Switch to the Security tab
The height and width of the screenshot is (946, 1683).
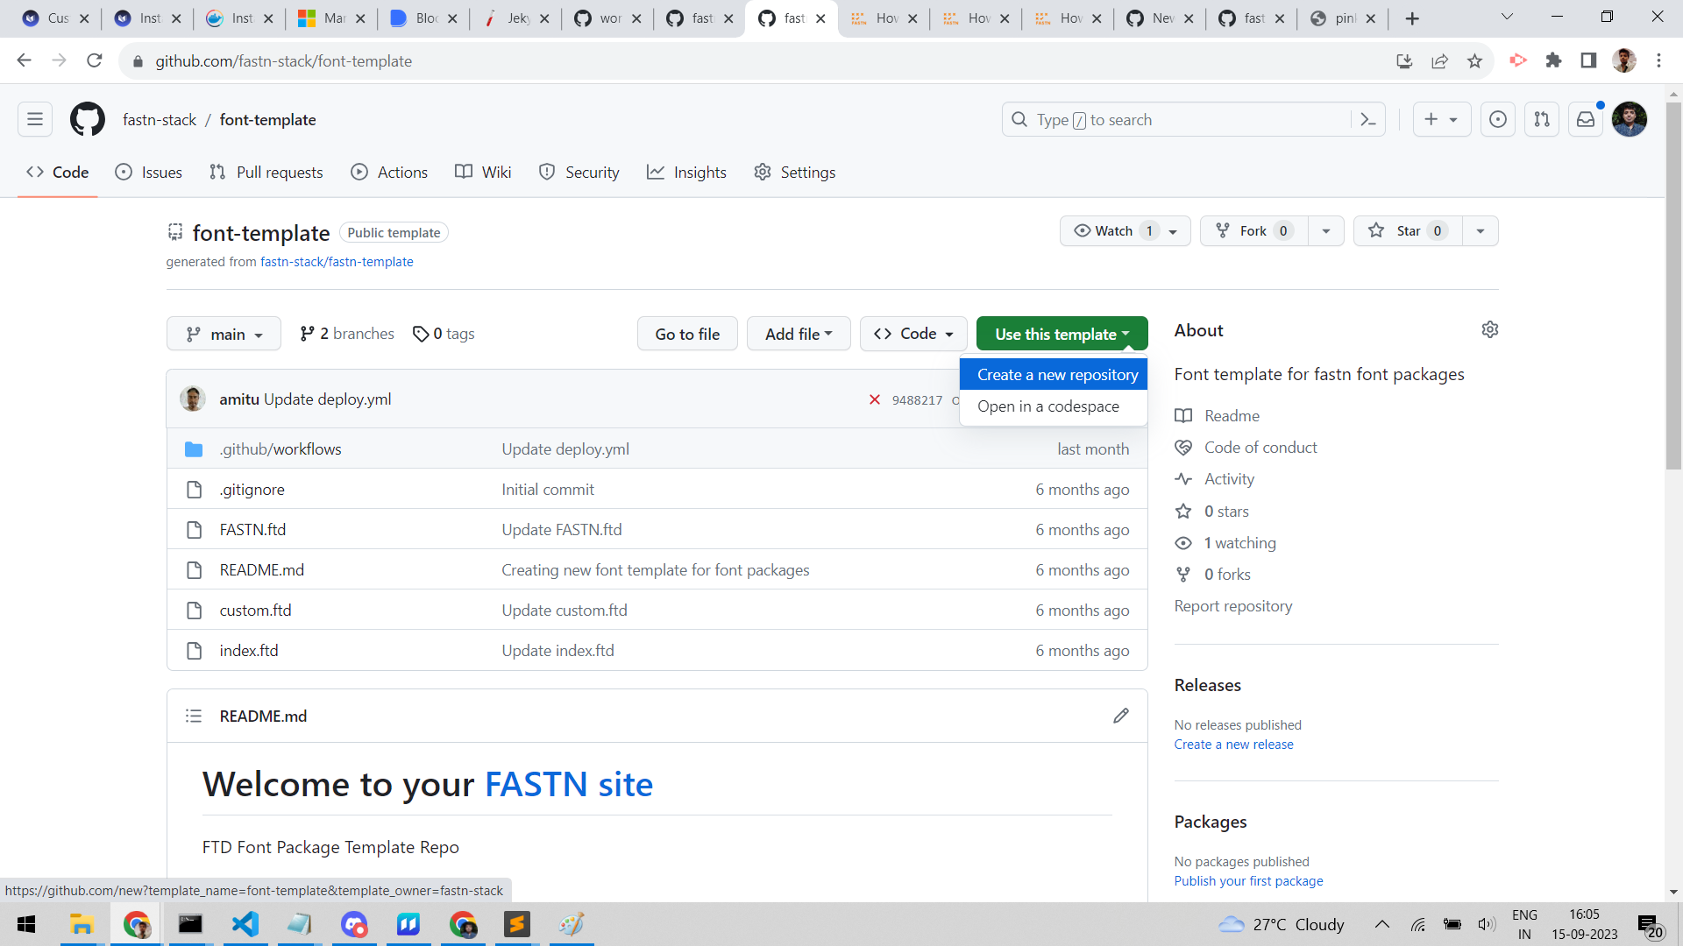point(579,173)
